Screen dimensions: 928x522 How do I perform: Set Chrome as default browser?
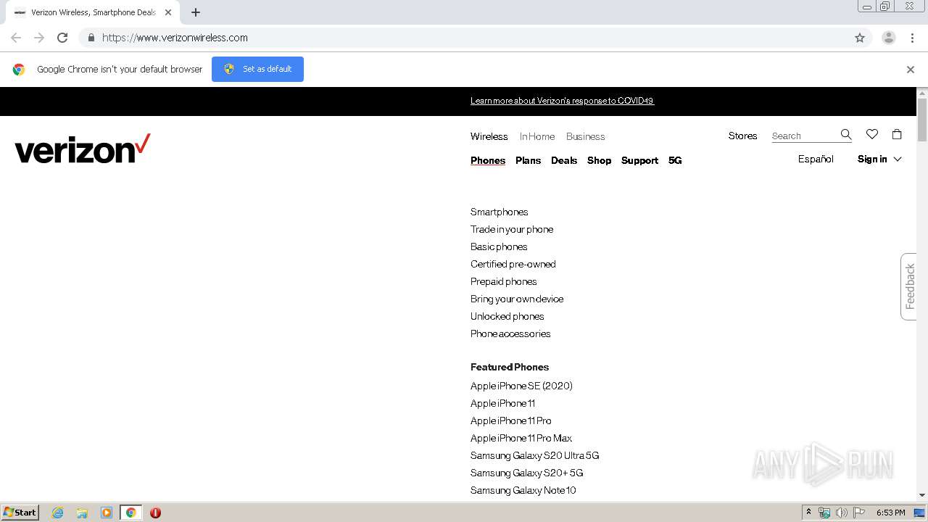click(257, 69)
